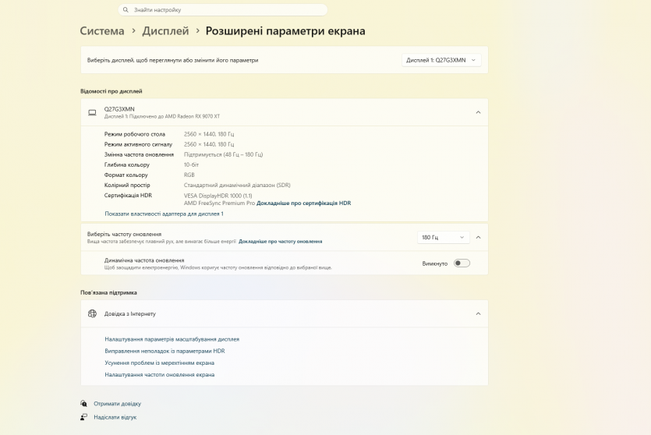651x435 pixels.
Task: Open Докладніше про частоту оновлення link
Action: tap(280, 242)
